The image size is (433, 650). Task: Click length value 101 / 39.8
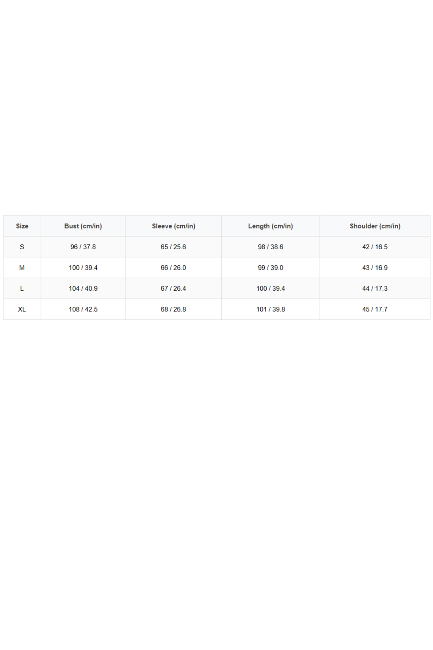coord(271,309)
